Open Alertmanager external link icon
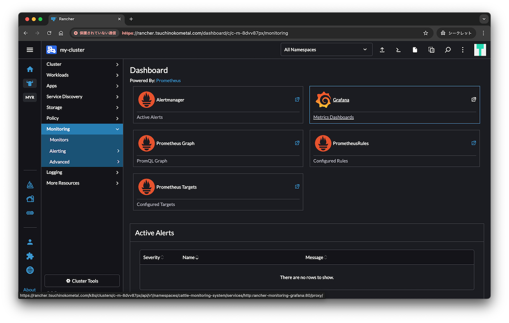 297,99
